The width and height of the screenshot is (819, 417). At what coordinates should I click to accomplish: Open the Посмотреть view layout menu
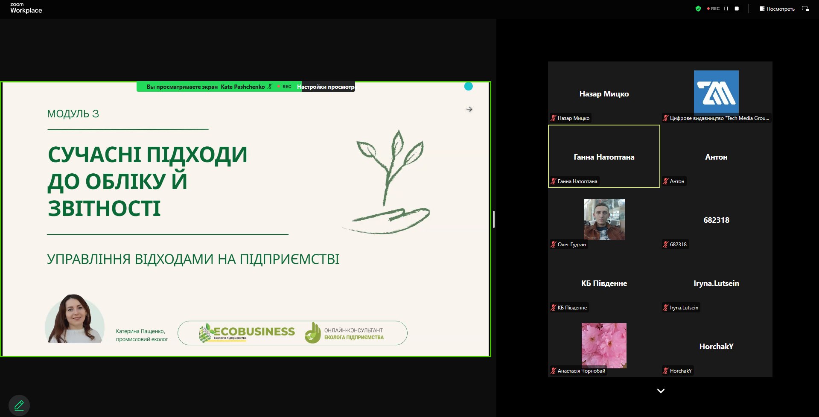pos(777,9)
